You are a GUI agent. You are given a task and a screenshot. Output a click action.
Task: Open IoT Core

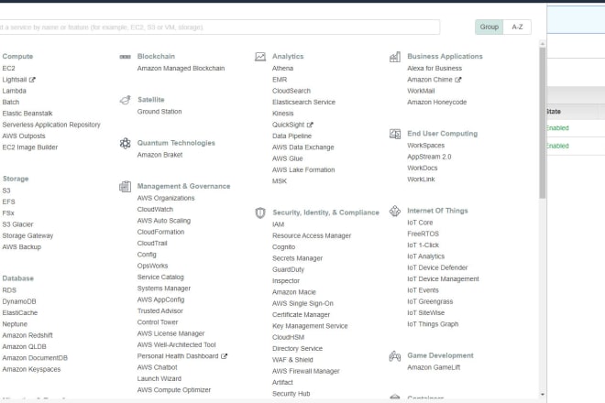tap(420, 223)
